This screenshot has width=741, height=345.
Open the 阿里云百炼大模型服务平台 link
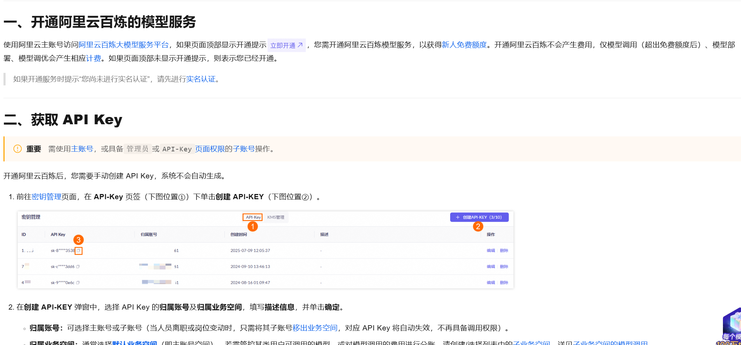coord(123,45)
